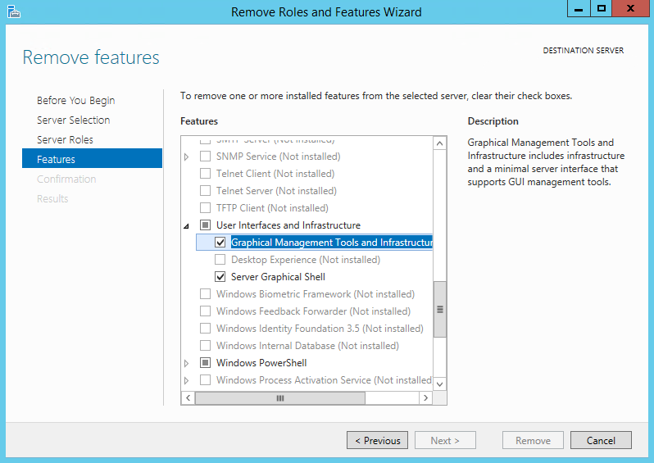Minimize the Remove Roles and Features Wizard

579,9
